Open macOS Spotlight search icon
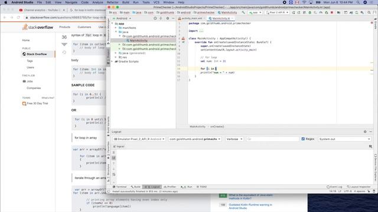The image size is (378, 212). 358,2
